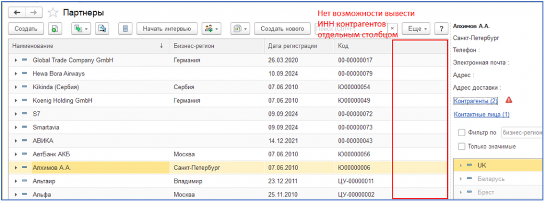The width and height of the screenshot is (546, 202).
Task: Click the help question mark button
Action: pyautogui.click(x=441, y=29)
